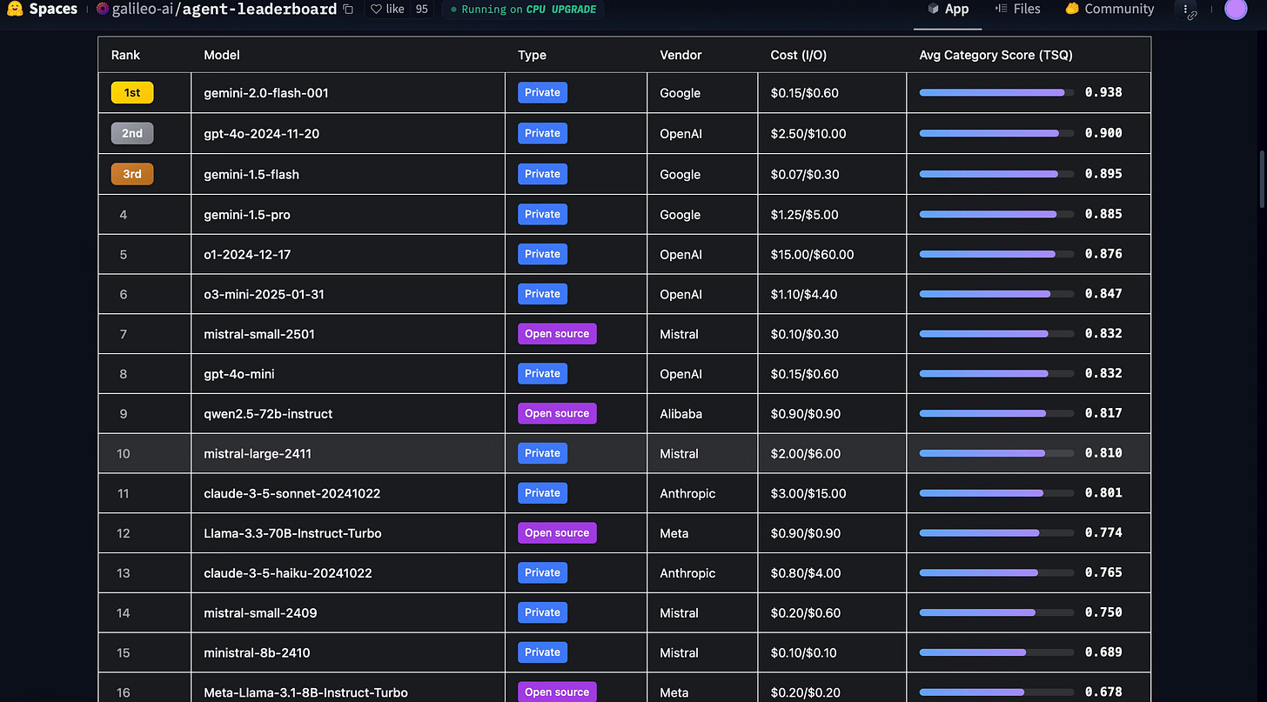Select the Meta-Llama-3.1-8B-Instruct-Turbo model name
This screenshot has height=702, width=1267.
click(305, 693)
